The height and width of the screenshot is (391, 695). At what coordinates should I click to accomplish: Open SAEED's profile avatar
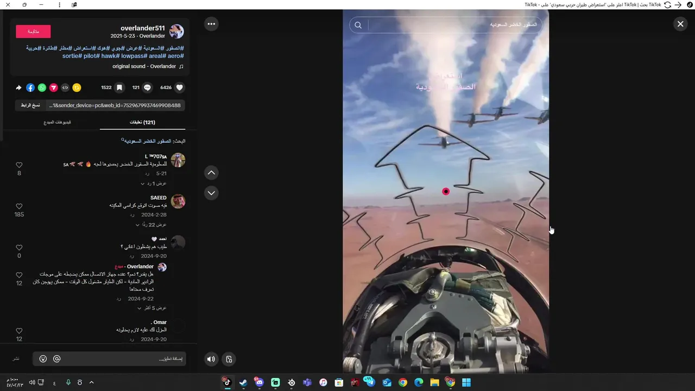(x=178, y=201)
